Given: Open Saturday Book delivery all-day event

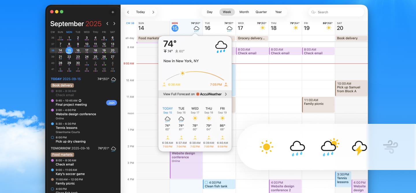Looking at the screenshot, I should coord(351,38).
